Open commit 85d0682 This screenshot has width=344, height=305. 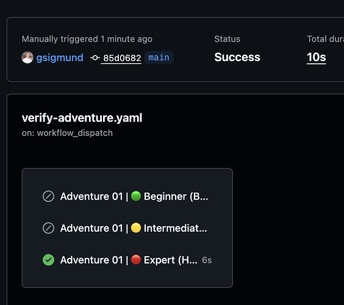pyautogui.click(x=122, y=58)
